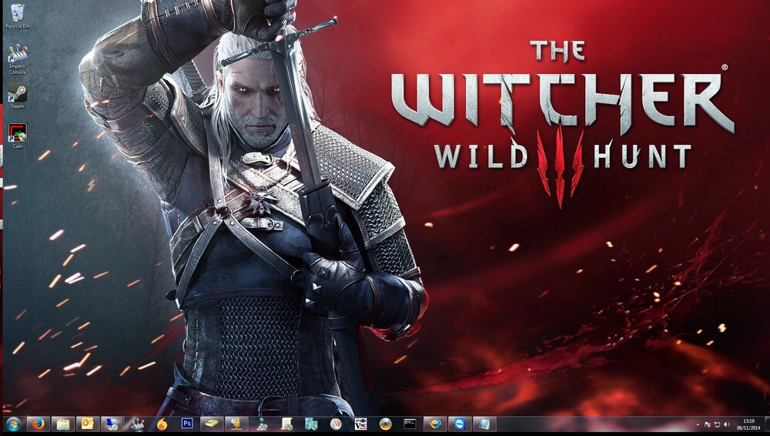The width and height of the screenshot is (770, 436).
Task: Select the Impero Console desktop shortcut
Action: click(18, 59)
